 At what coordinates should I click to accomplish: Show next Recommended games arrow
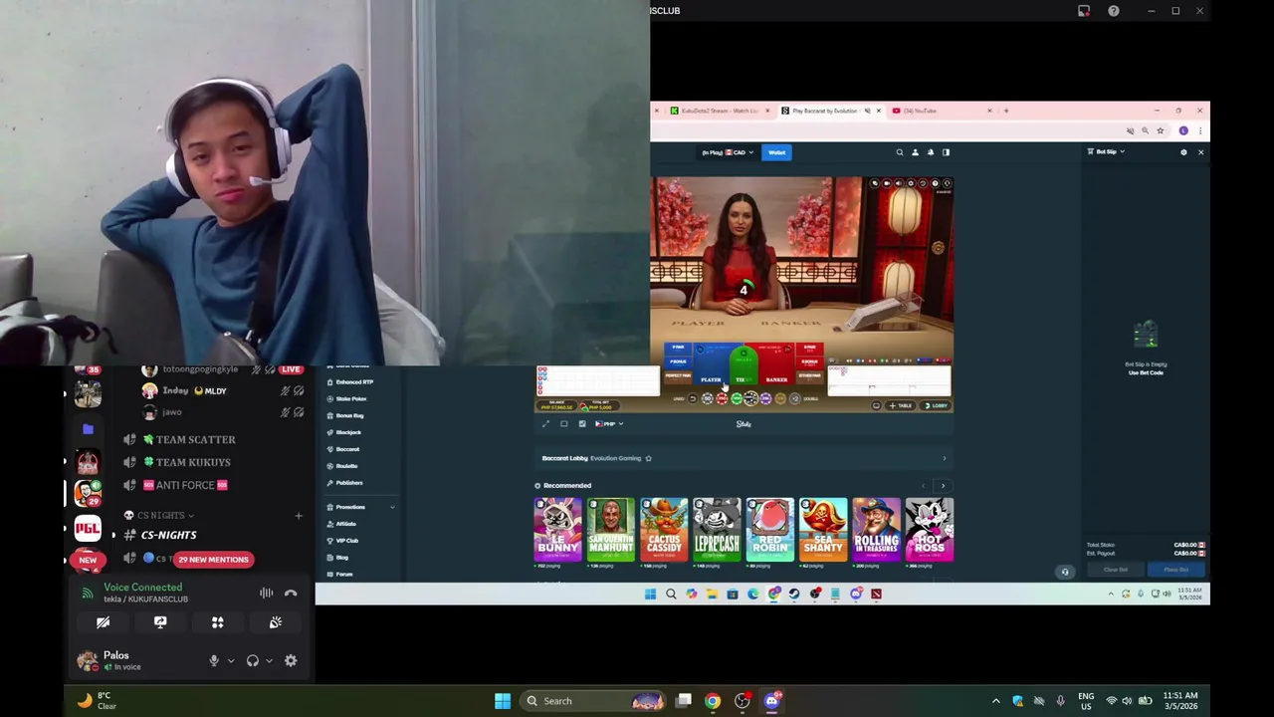click(944, 486)
